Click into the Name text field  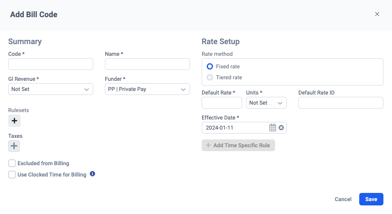147,64
